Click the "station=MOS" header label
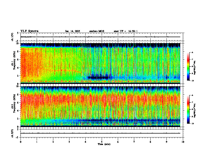Viewport: 206px width, 159px height. point(97,31)
